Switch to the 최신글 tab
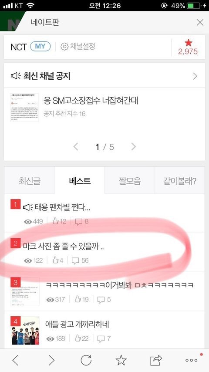 [30, 181]
